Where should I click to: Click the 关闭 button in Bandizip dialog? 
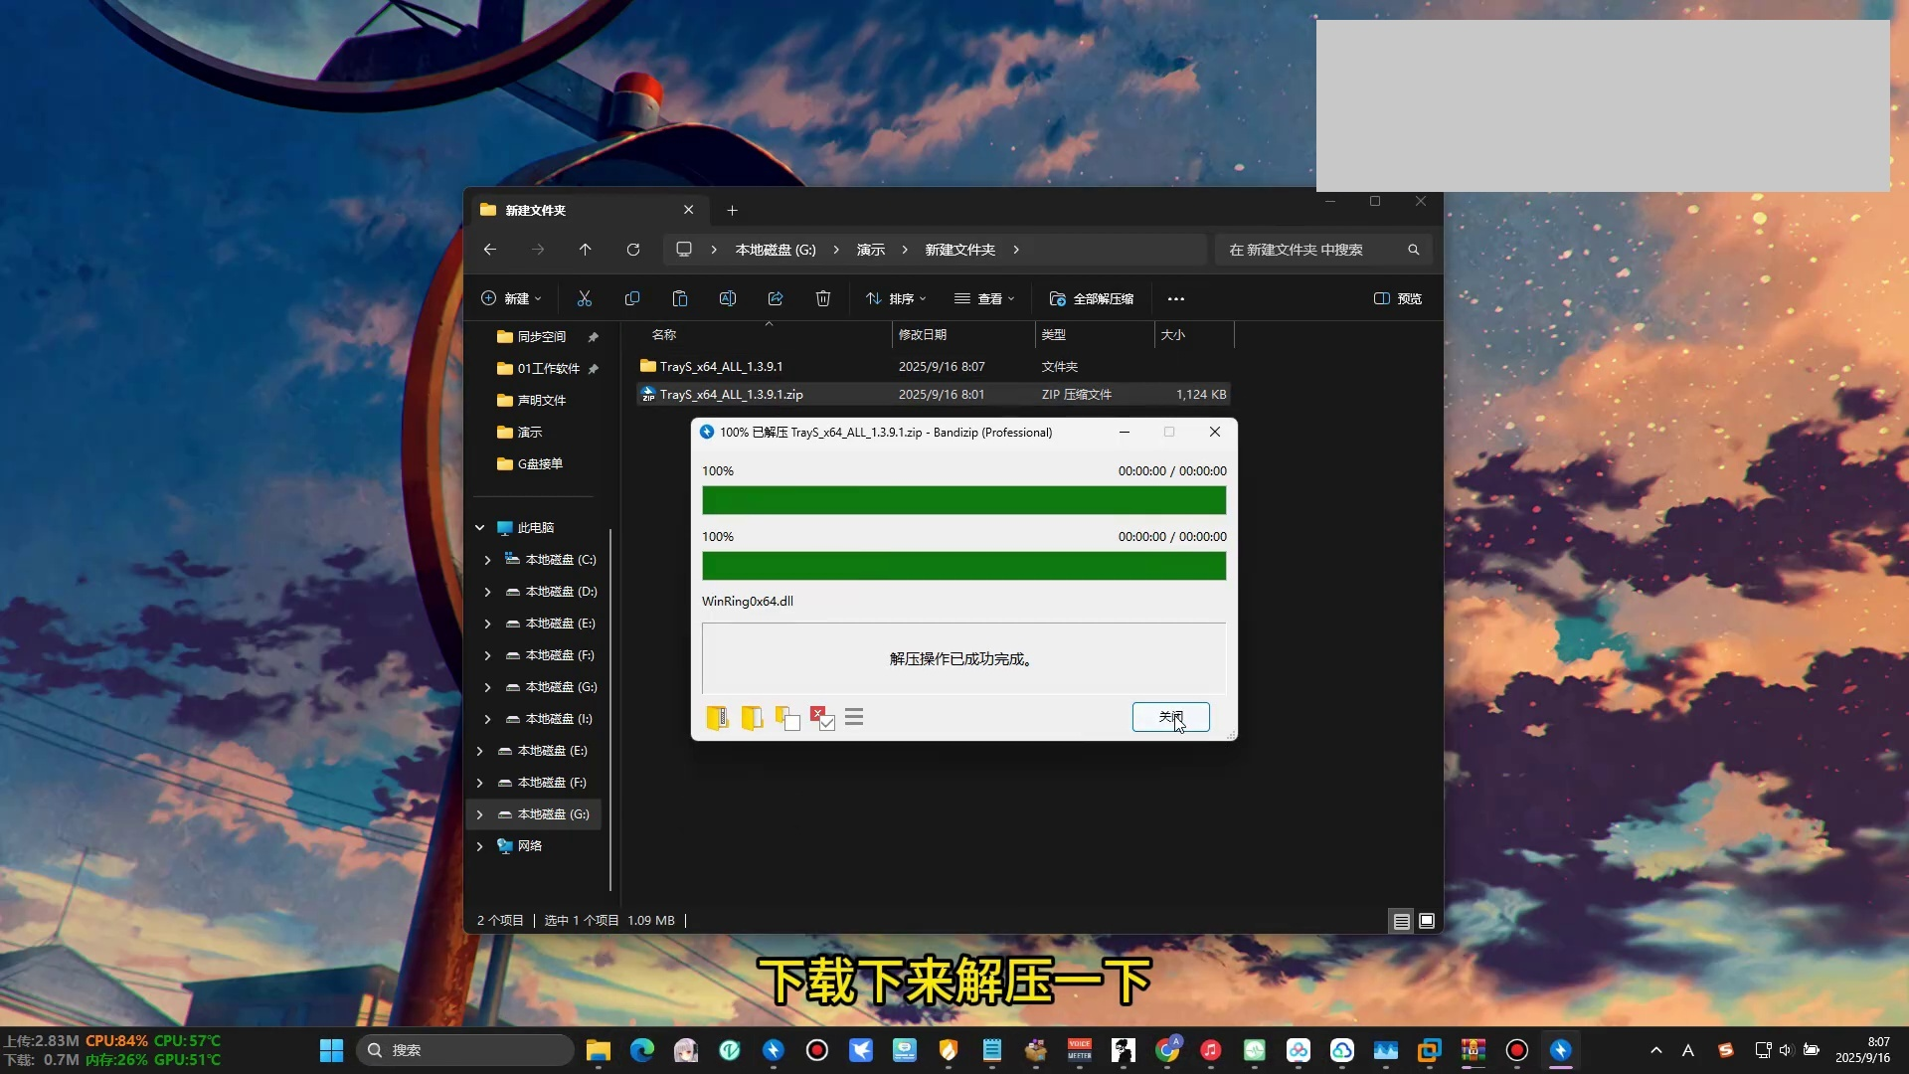pyautogui.click(x=1170, y=717)
